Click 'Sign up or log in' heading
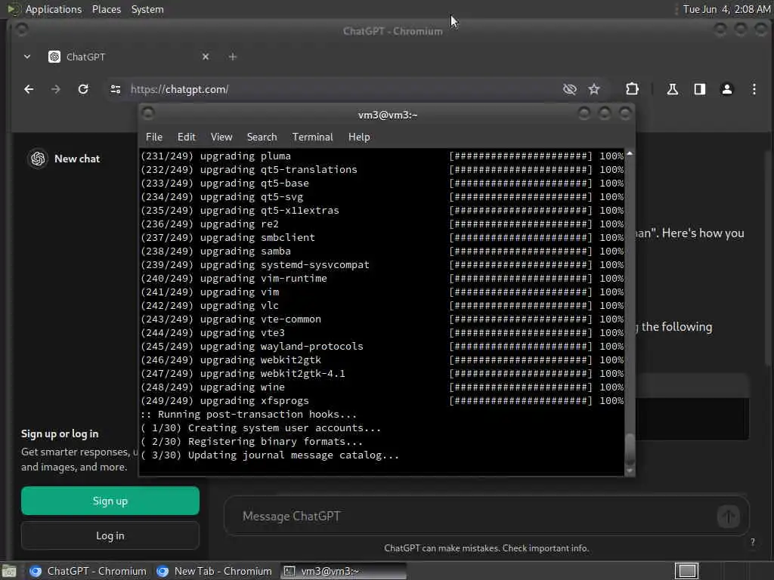Screen dimensions: 774x580 pos(60,434)
